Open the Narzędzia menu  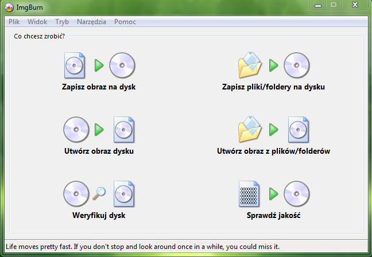click(91, 22)
